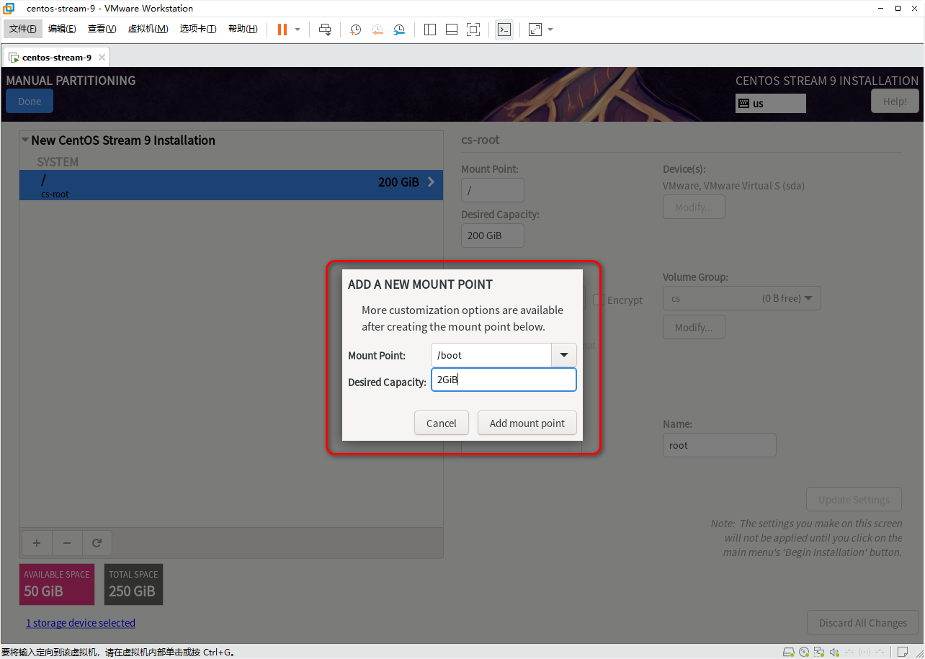The width and height of the screenshot is (925, 659).
Task: Open the 查看(V) menu
Action: [x=102, y=29]
